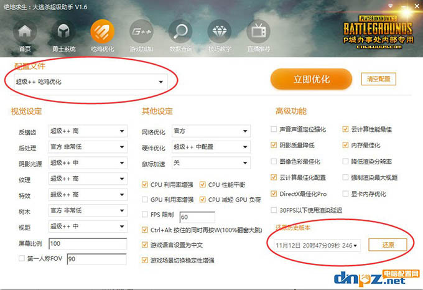Screen dimensions: 423x290
Task: Enable GPU 利用率增强 checkbox
Action: click(145, 199)
